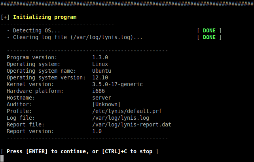Click the 'Clearing log file' step text

click(77, 37)
